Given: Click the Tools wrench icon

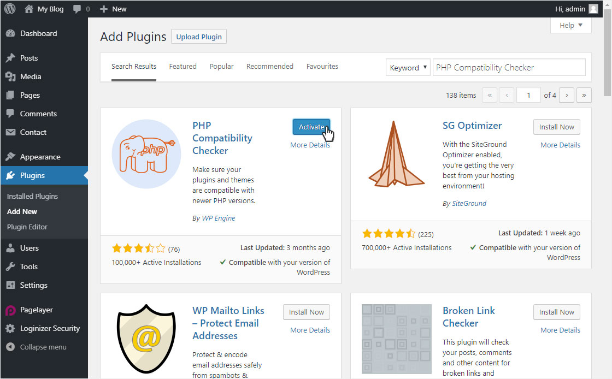Looking at the screenshot, I should [10, 267].
